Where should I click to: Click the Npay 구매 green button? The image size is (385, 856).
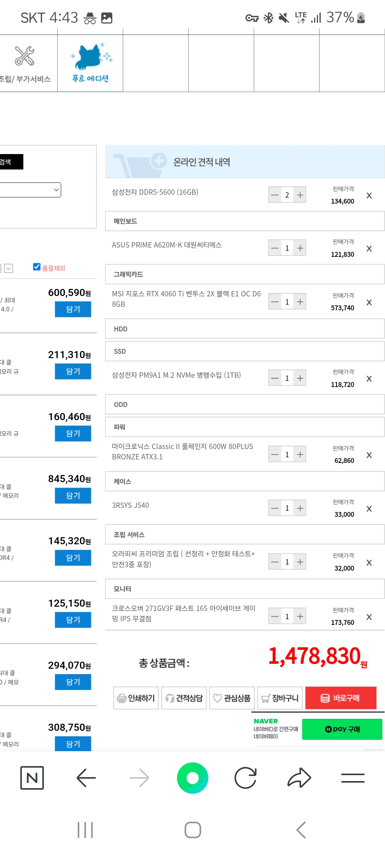(342, 729)
